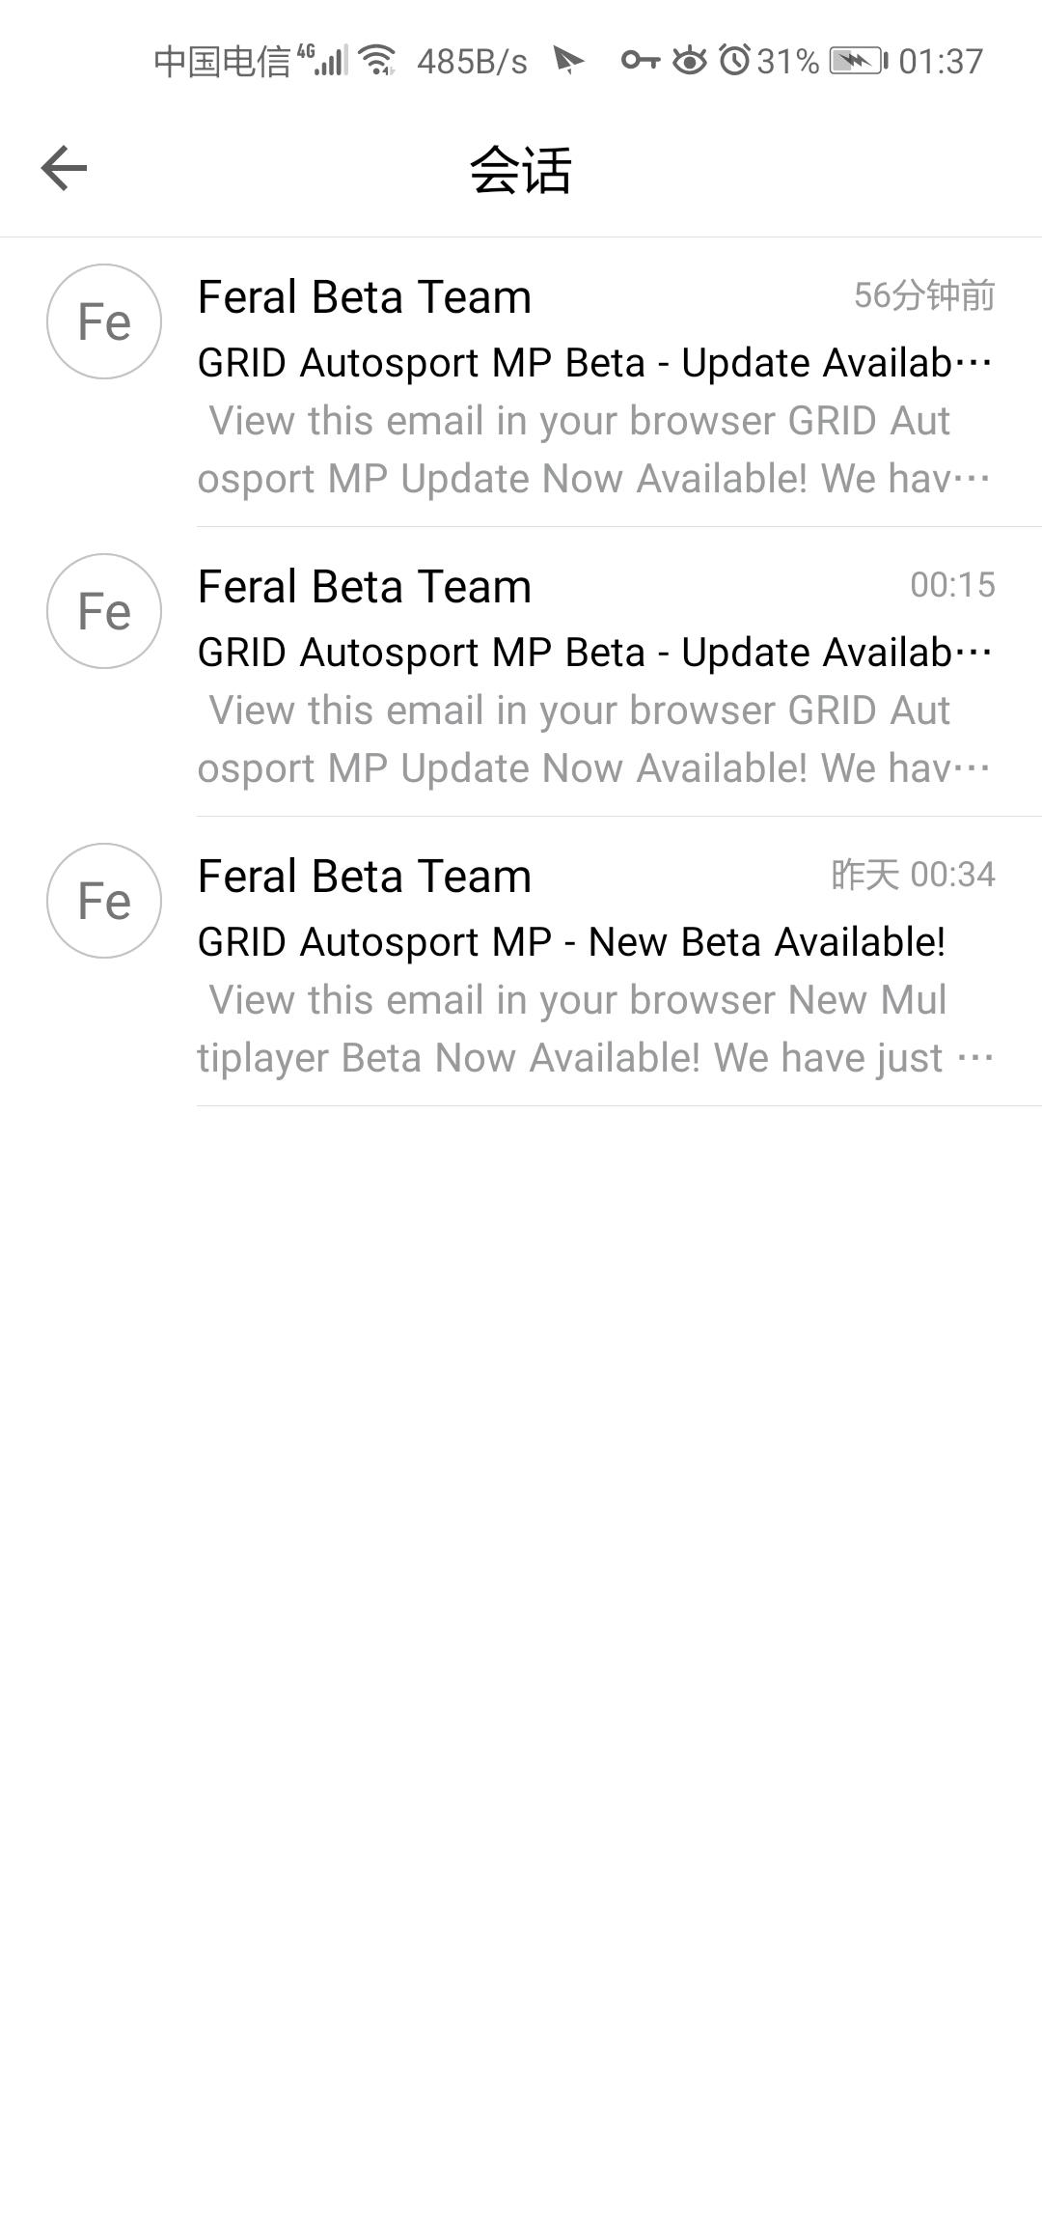The height and width of the screenshot is (2230, 1042).
Task: Tap the Wi-Fi icon in status bar
Action: (x=377, y=61)
